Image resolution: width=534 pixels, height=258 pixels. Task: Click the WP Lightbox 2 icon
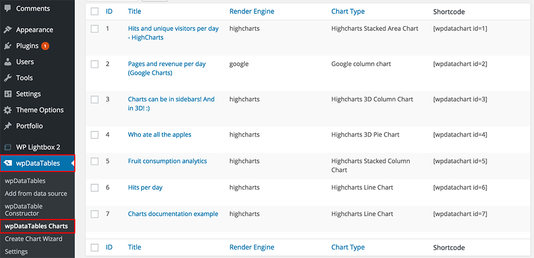[x=7, y=147]
